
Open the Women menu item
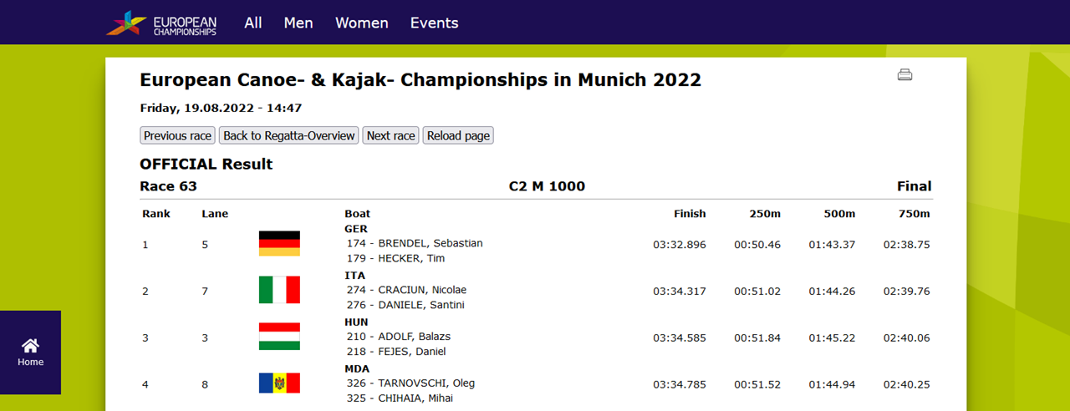point(362,23)
